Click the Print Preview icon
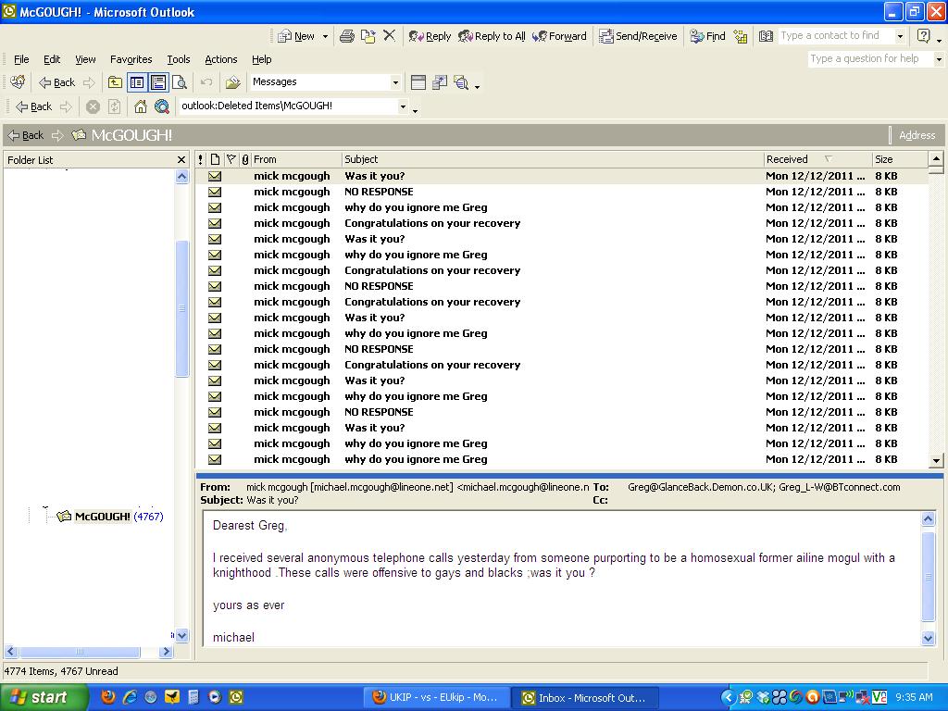The image size is (948, 711). coord(180,82)
